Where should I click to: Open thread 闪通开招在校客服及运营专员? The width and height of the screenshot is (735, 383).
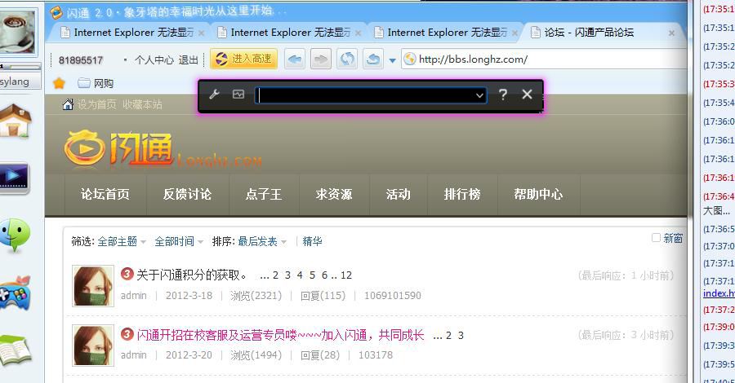click(x=280, y=335)
